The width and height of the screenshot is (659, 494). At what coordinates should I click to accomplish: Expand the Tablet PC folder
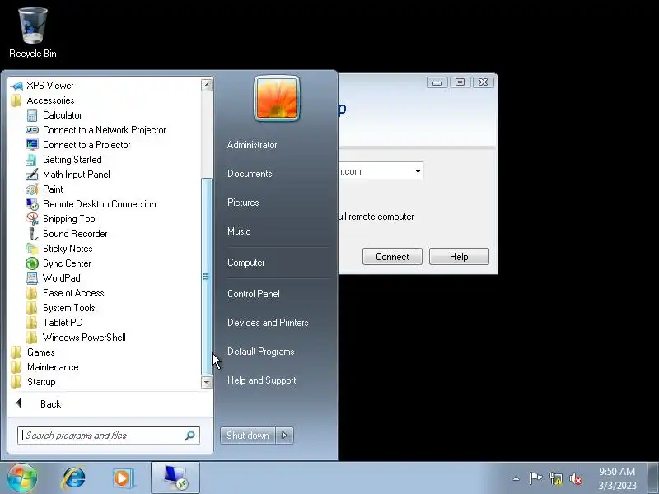[54, 323]
